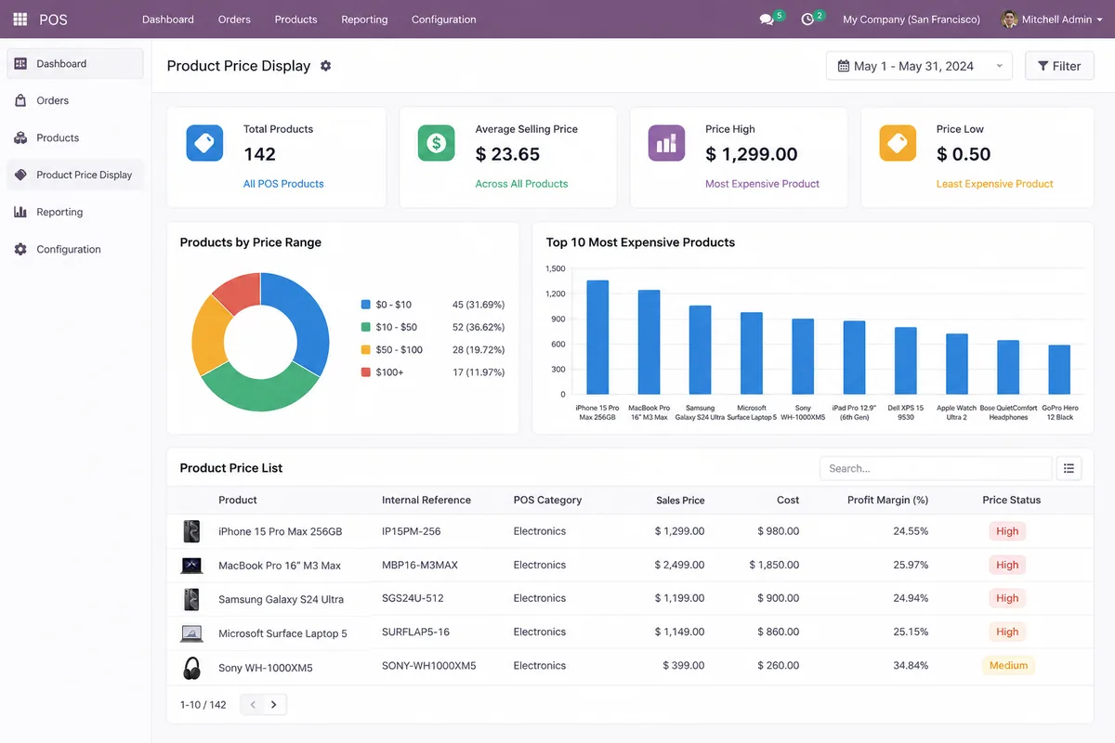Viewport: 1115px width, 743px height.
Task: Open the apps grid menu icon
Action: point(20,19)
